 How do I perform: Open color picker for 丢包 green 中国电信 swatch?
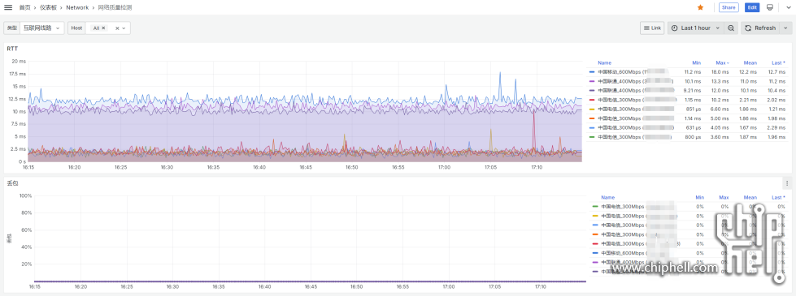coord(595,207)
